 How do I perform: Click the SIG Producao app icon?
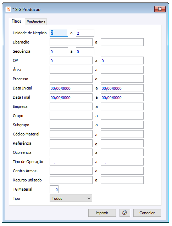(8, 9)
